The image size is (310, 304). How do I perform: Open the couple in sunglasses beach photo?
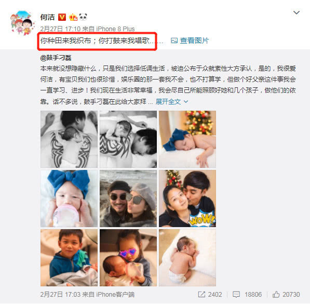[128, 199]
